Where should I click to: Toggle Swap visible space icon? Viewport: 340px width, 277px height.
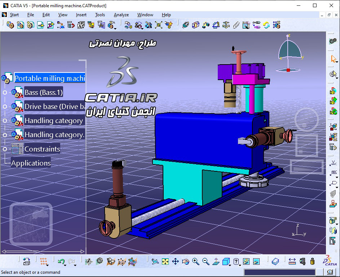256,261
